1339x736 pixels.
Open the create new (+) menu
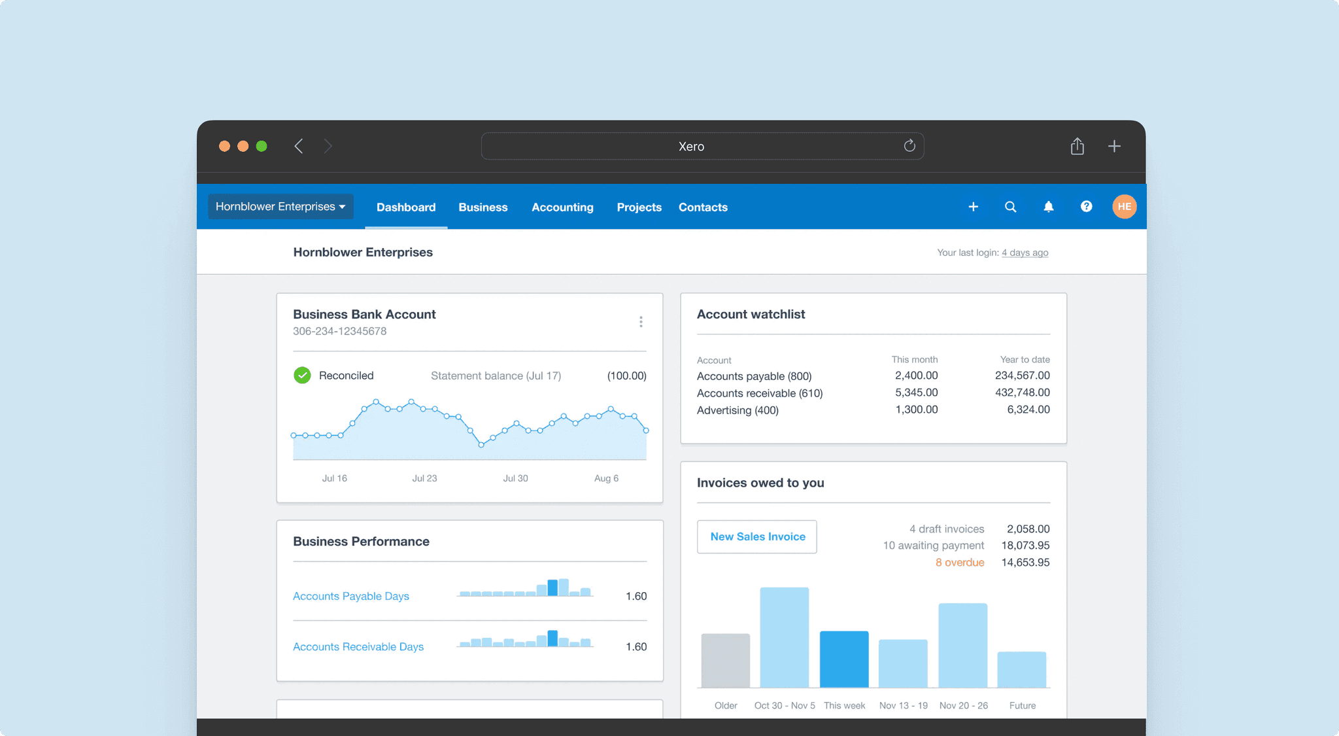click(974, 207)
